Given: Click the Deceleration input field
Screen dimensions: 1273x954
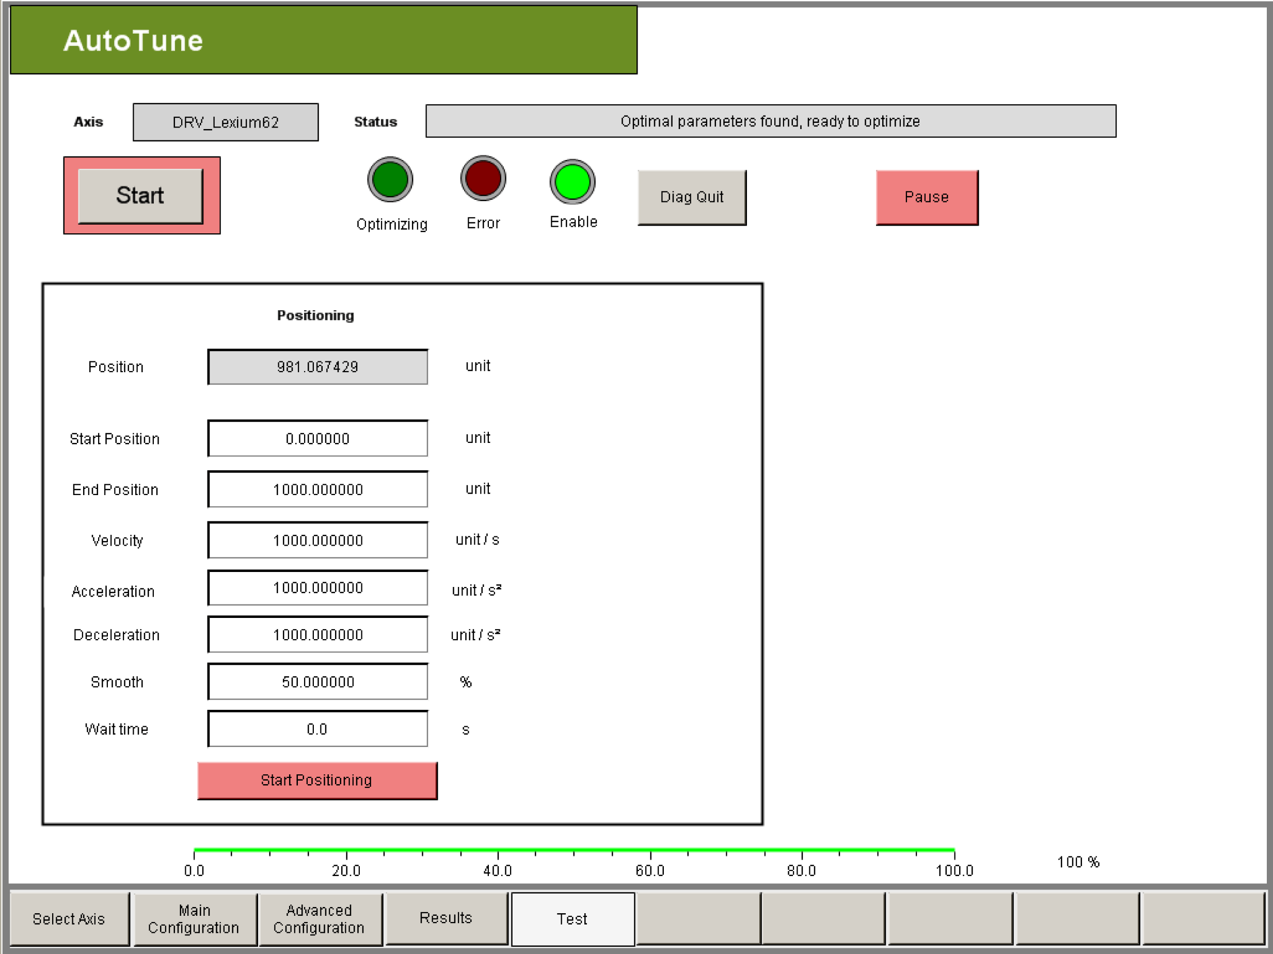Looking at the screenshot, I should pos(317,634).
